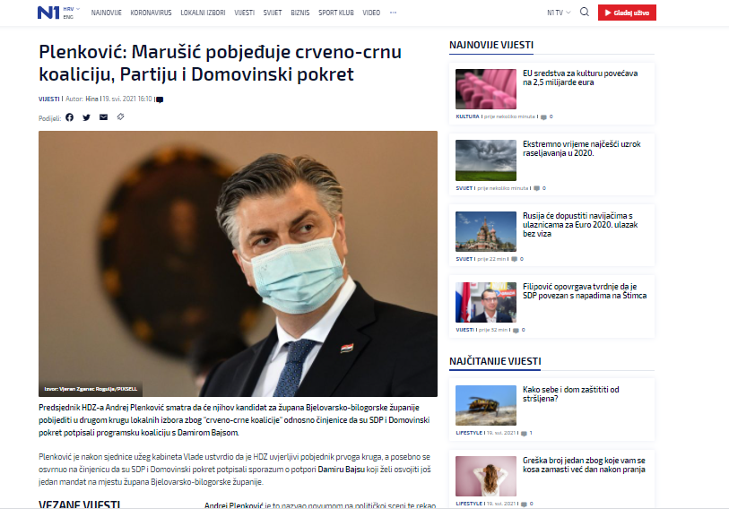Share article via email icon
The image size is (729, 526).
(103, 117)
